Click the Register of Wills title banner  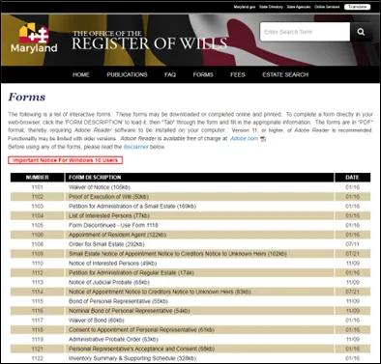tap(149, 41)
